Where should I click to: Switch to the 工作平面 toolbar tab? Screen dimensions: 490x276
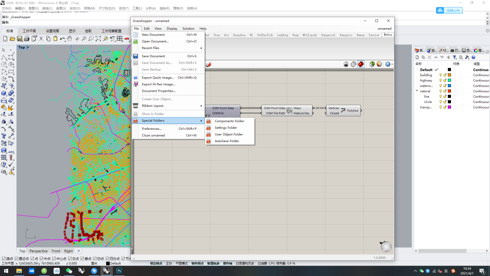pos(29,31)
